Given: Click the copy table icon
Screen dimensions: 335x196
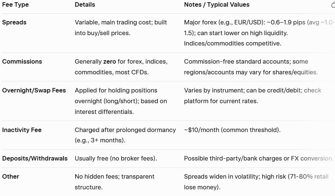Looking at the screenshot, I should [x=333, y=5].
